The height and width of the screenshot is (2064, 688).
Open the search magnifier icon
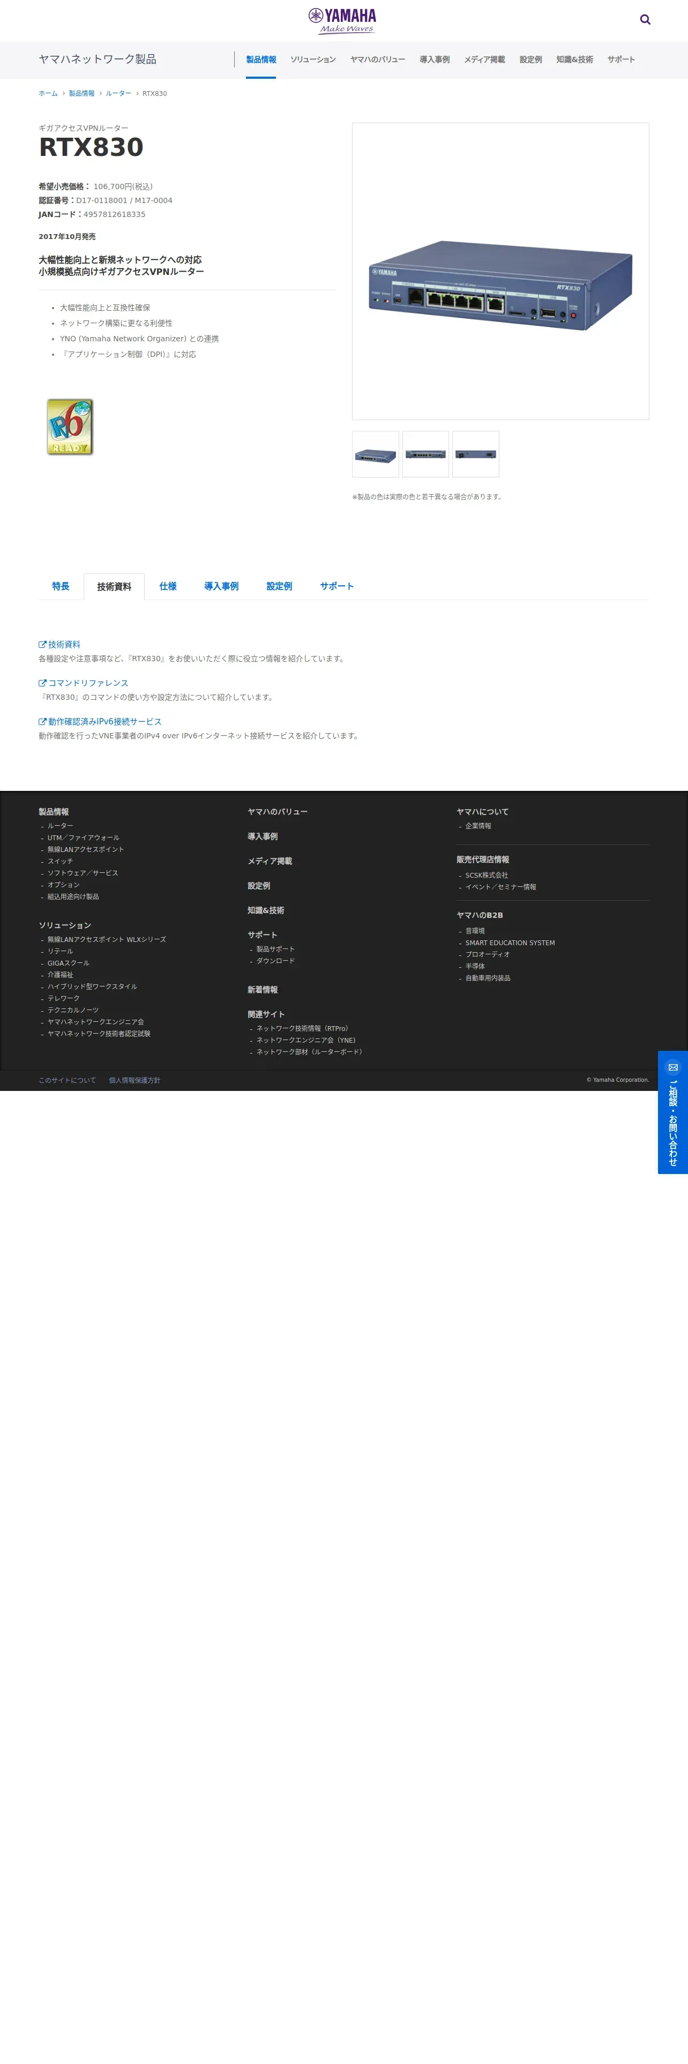pyautogui.click(x=645, y=20)
